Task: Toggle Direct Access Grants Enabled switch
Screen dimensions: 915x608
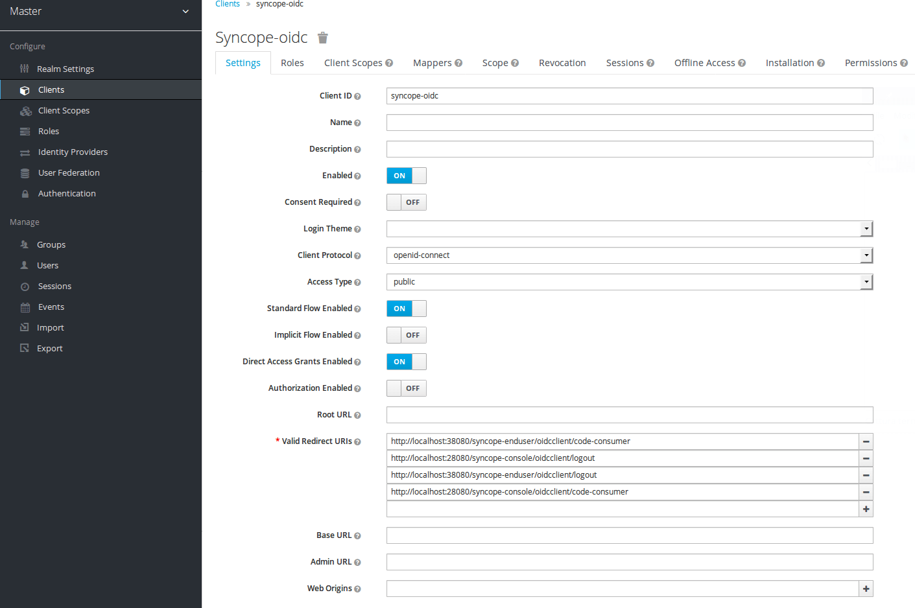Action: pyautogui.click(x=407, y=362)
